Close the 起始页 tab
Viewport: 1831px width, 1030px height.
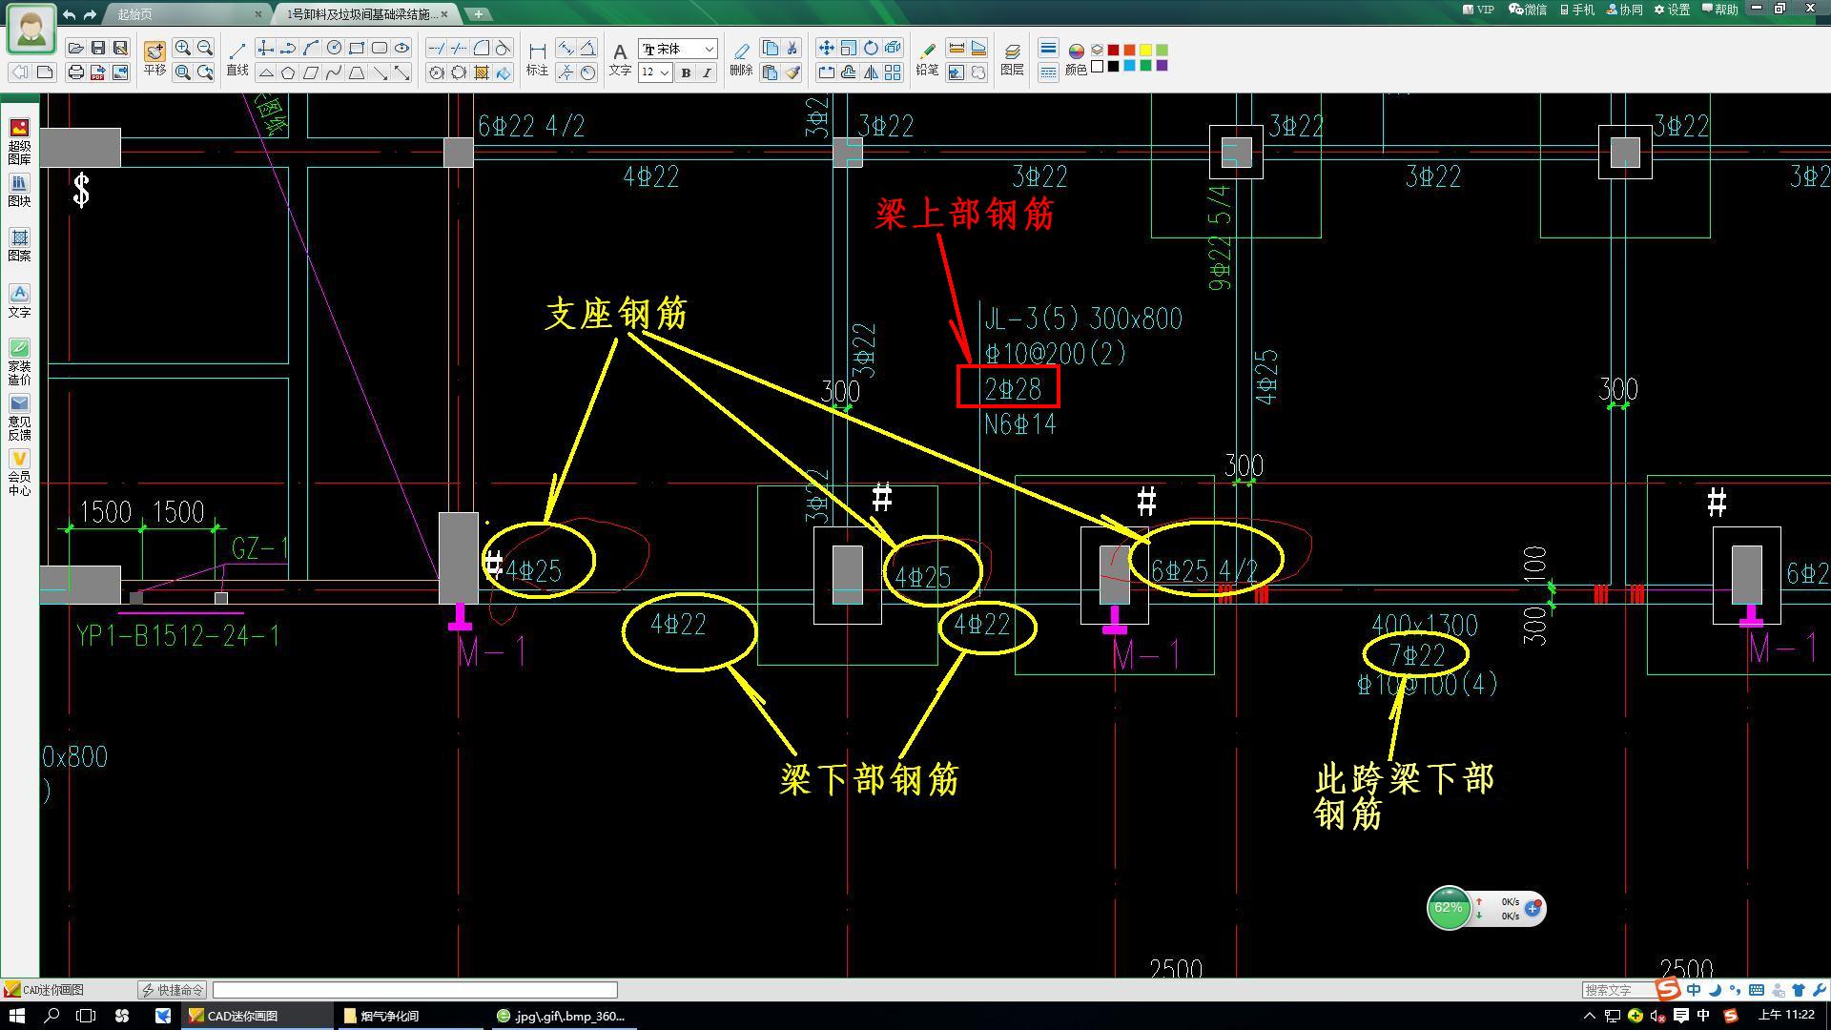click(258, 14)
